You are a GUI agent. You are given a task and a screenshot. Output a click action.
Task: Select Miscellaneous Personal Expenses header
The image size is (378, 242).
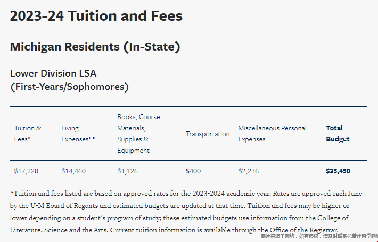pos(272,133)
